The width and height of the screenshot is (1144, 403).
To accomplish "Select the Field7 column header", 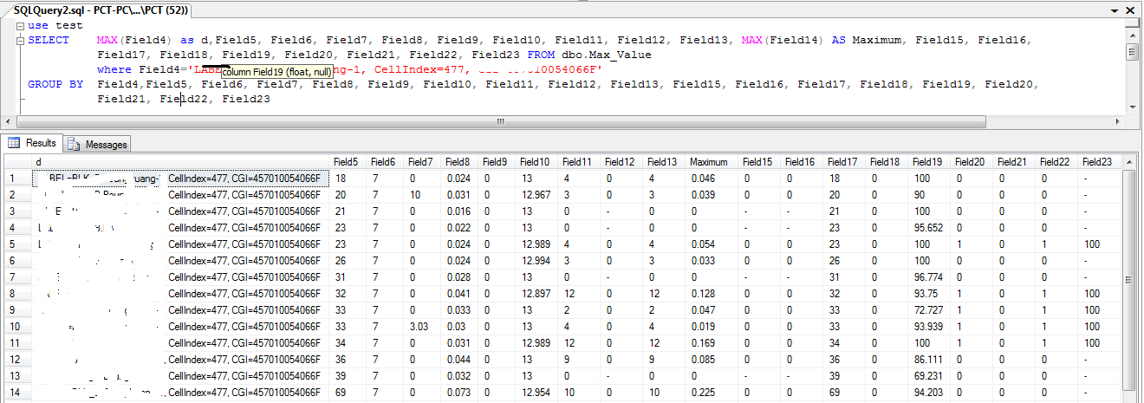I will pos(425,162).
